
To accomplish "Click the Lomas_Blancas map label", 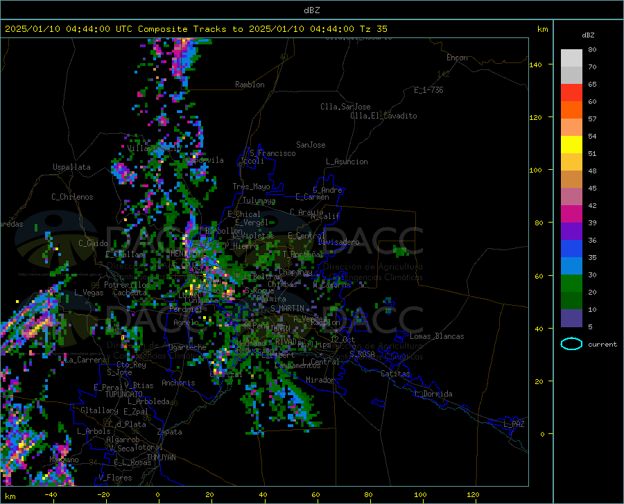I will (x=437, y=336).
